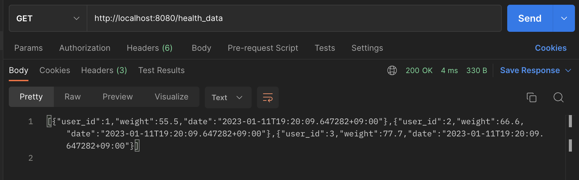Expand the Send button arrow options
Viewport: 579px width, 180px height.
point(564,18)
